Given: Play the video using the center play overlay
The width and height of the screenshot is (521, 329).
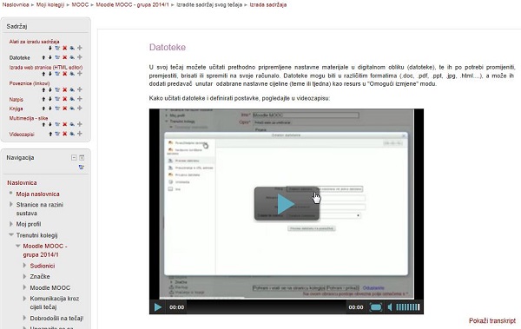Looking at the screenshot, I should (287, 204).
